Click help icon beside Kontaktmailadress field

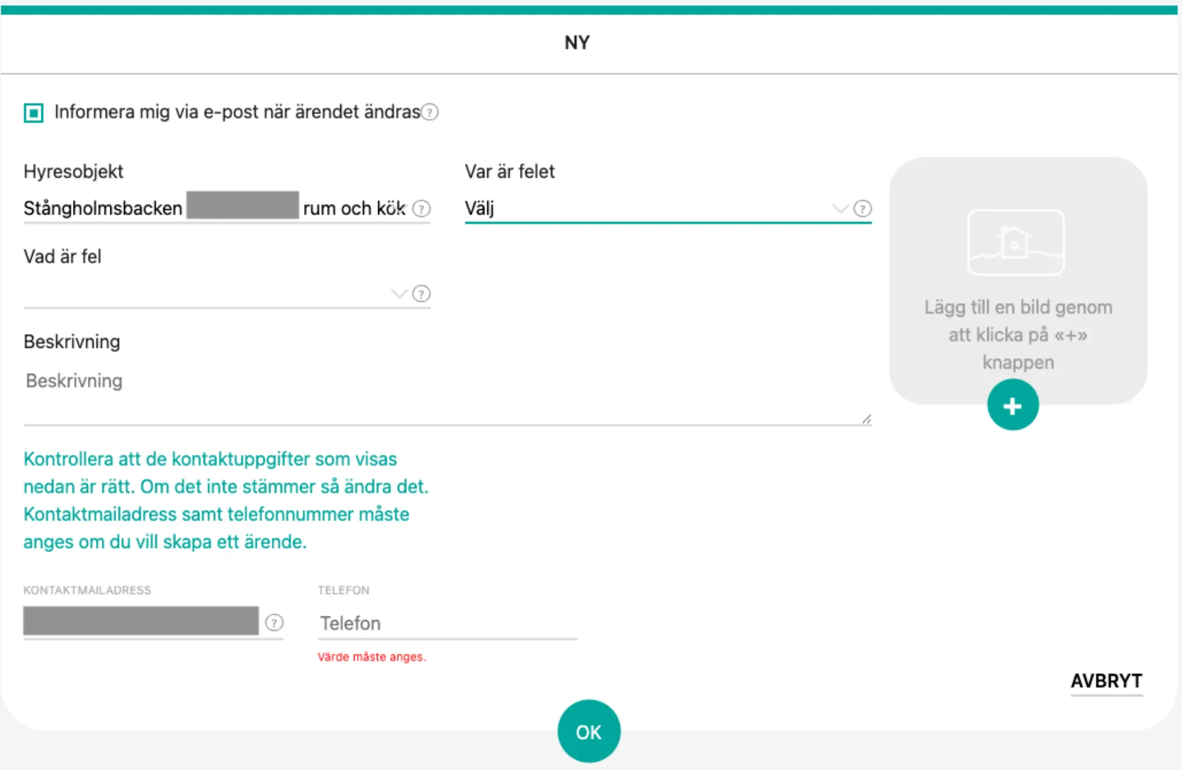tap(274, 622)
